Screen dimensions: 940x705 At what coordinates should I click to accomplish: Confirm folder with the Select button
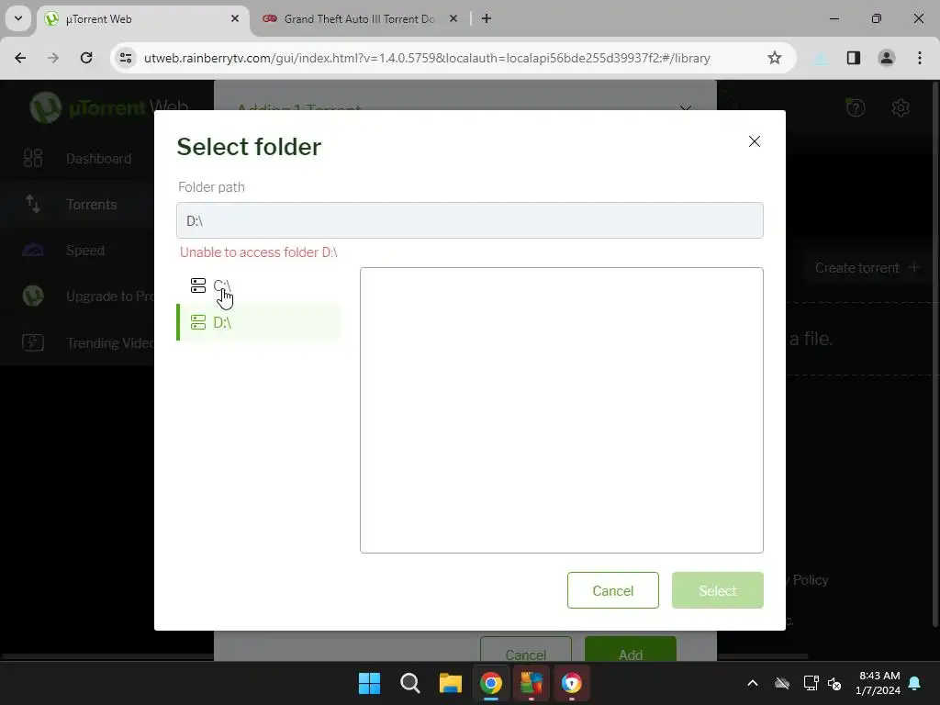click(717, 590)
